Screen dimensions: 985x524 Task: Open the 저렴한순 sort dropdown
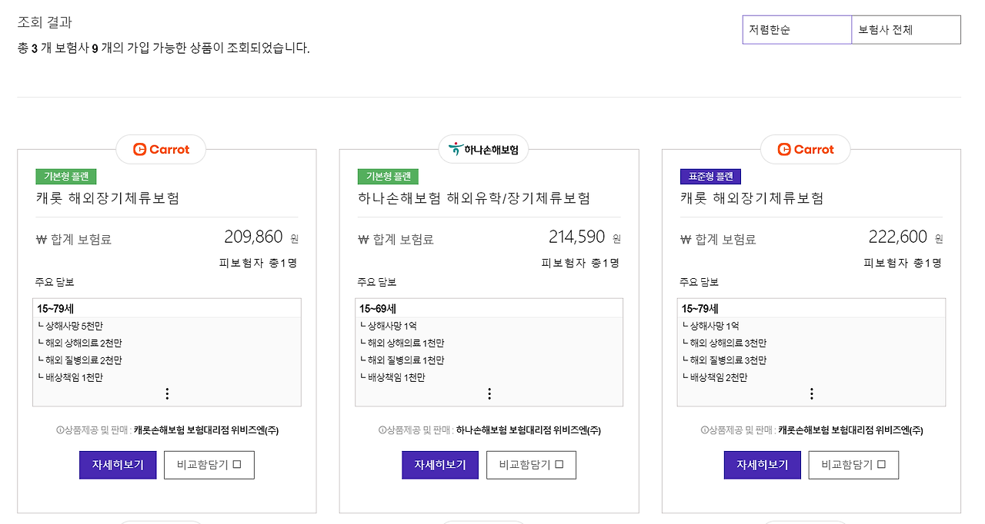796,29
